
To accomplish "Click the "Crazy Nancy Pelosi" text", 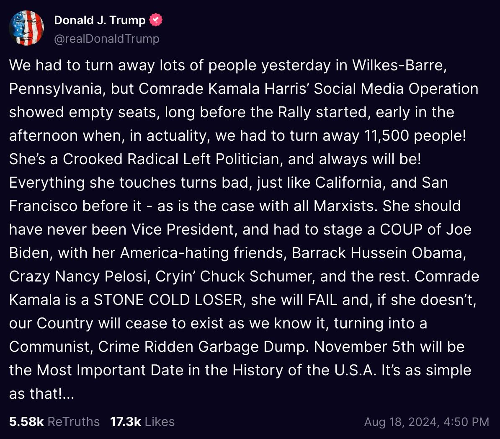I will point(80,276).
